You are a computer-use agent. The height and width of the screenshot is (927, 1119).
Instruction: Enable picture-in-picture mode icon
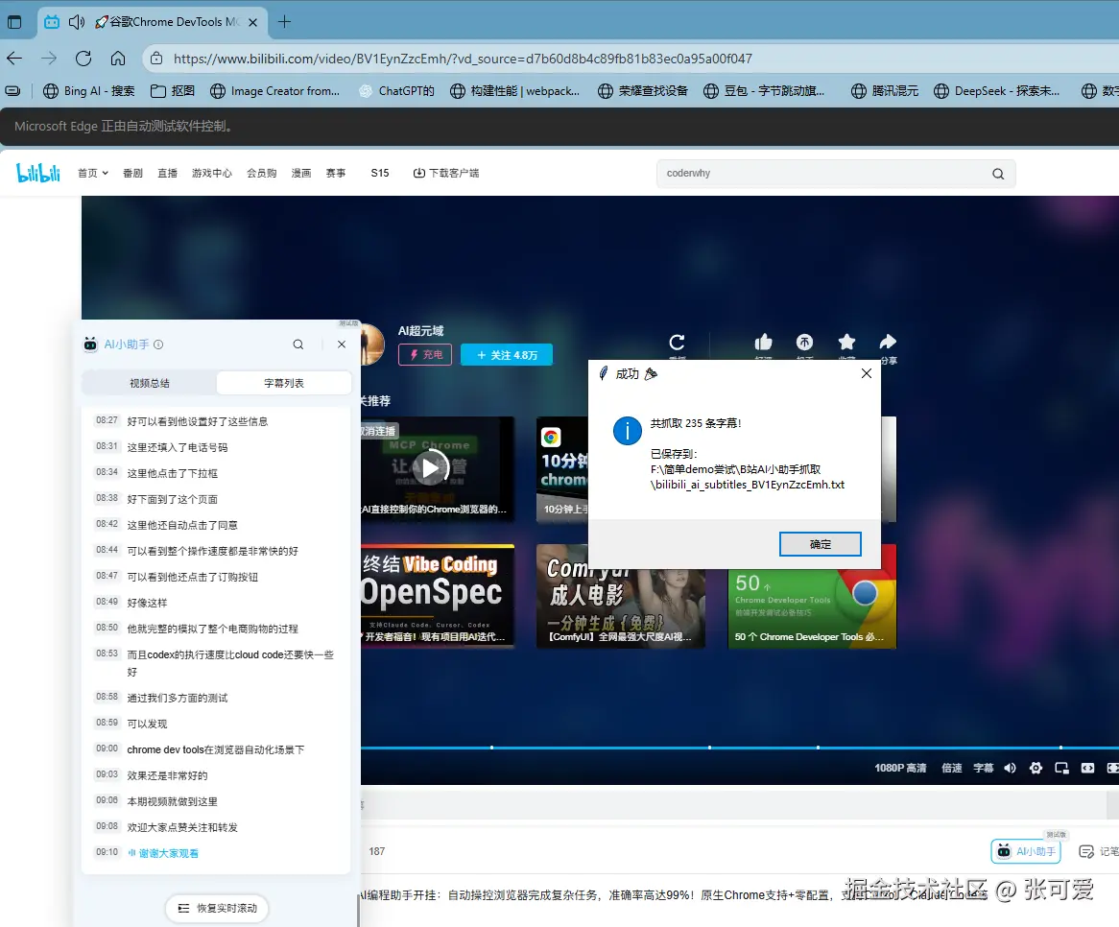[1061, 768]
